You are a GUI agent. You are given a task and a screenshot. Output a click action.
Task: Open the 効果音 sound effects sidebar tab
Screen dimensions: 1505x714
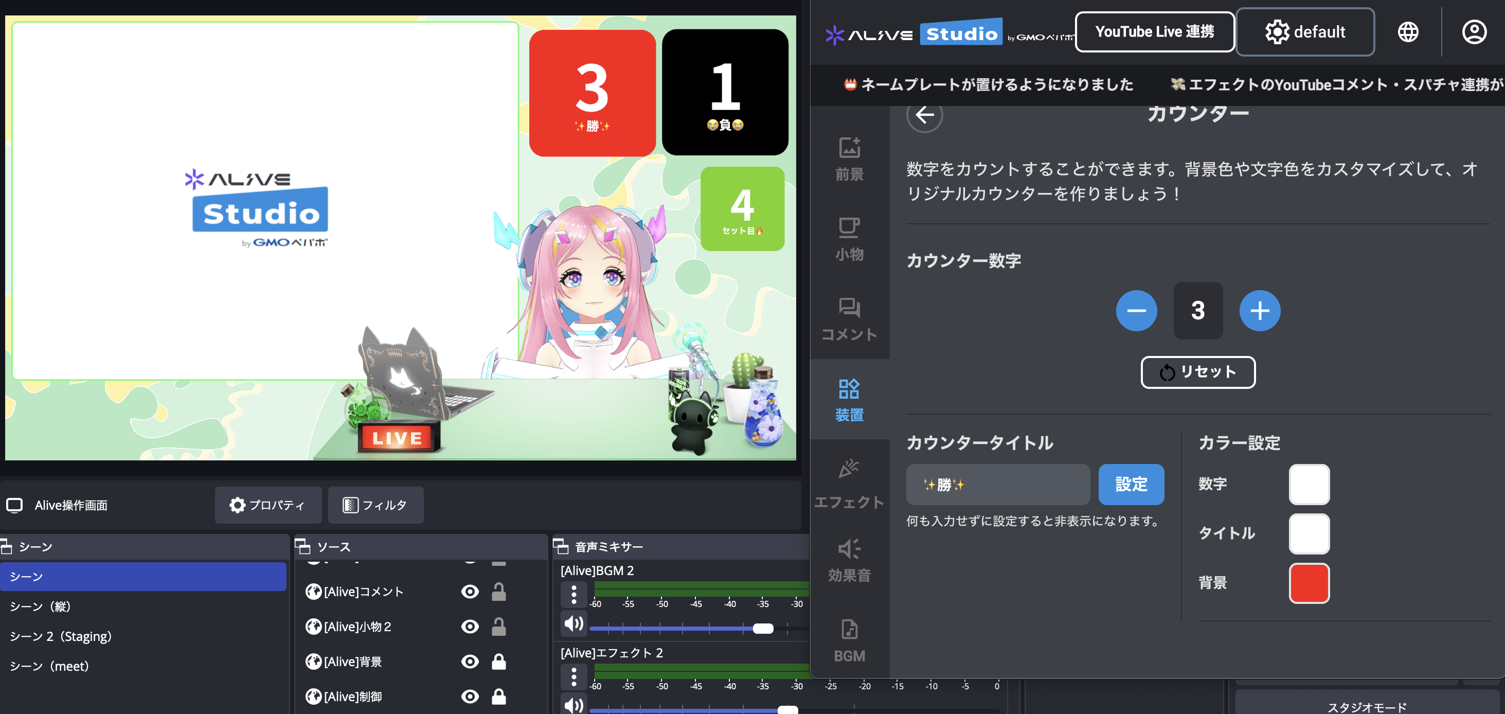click(x=849, y=560)
